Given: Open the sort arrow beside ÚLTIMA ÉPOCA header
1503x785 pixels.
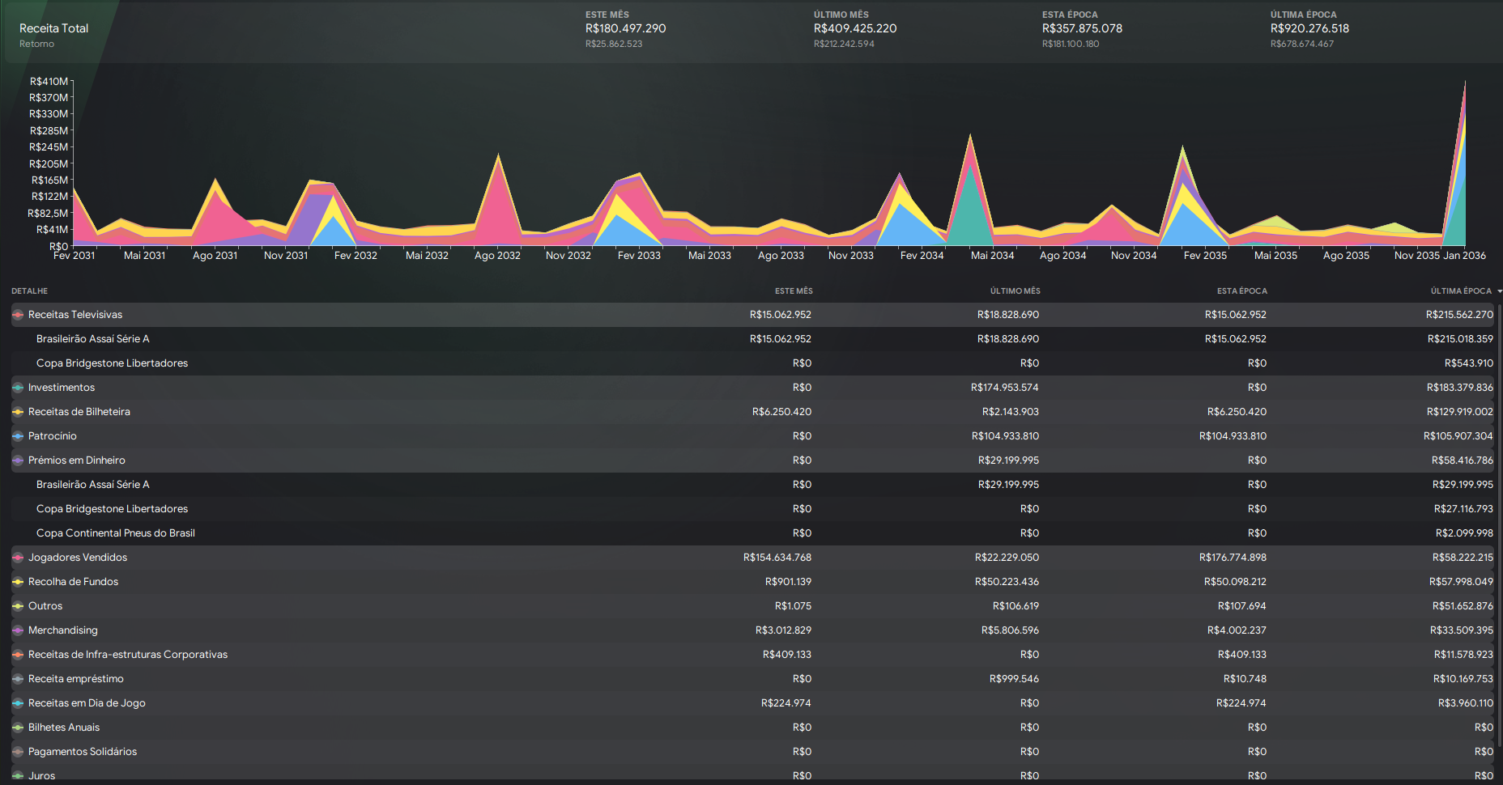Looking at the screenshot, I should 1499,291.
